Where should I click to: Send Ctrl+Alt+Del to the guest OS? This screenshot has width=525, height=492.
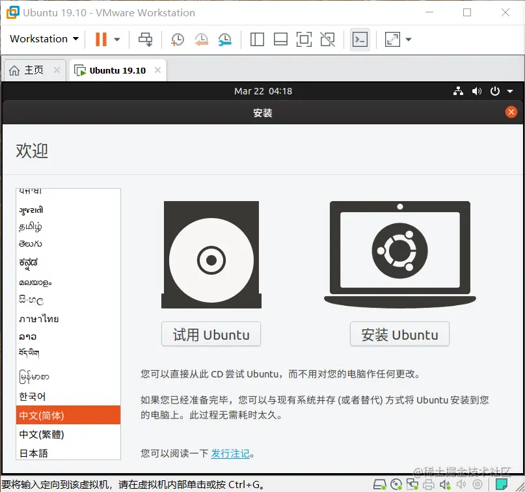[146, 39]
